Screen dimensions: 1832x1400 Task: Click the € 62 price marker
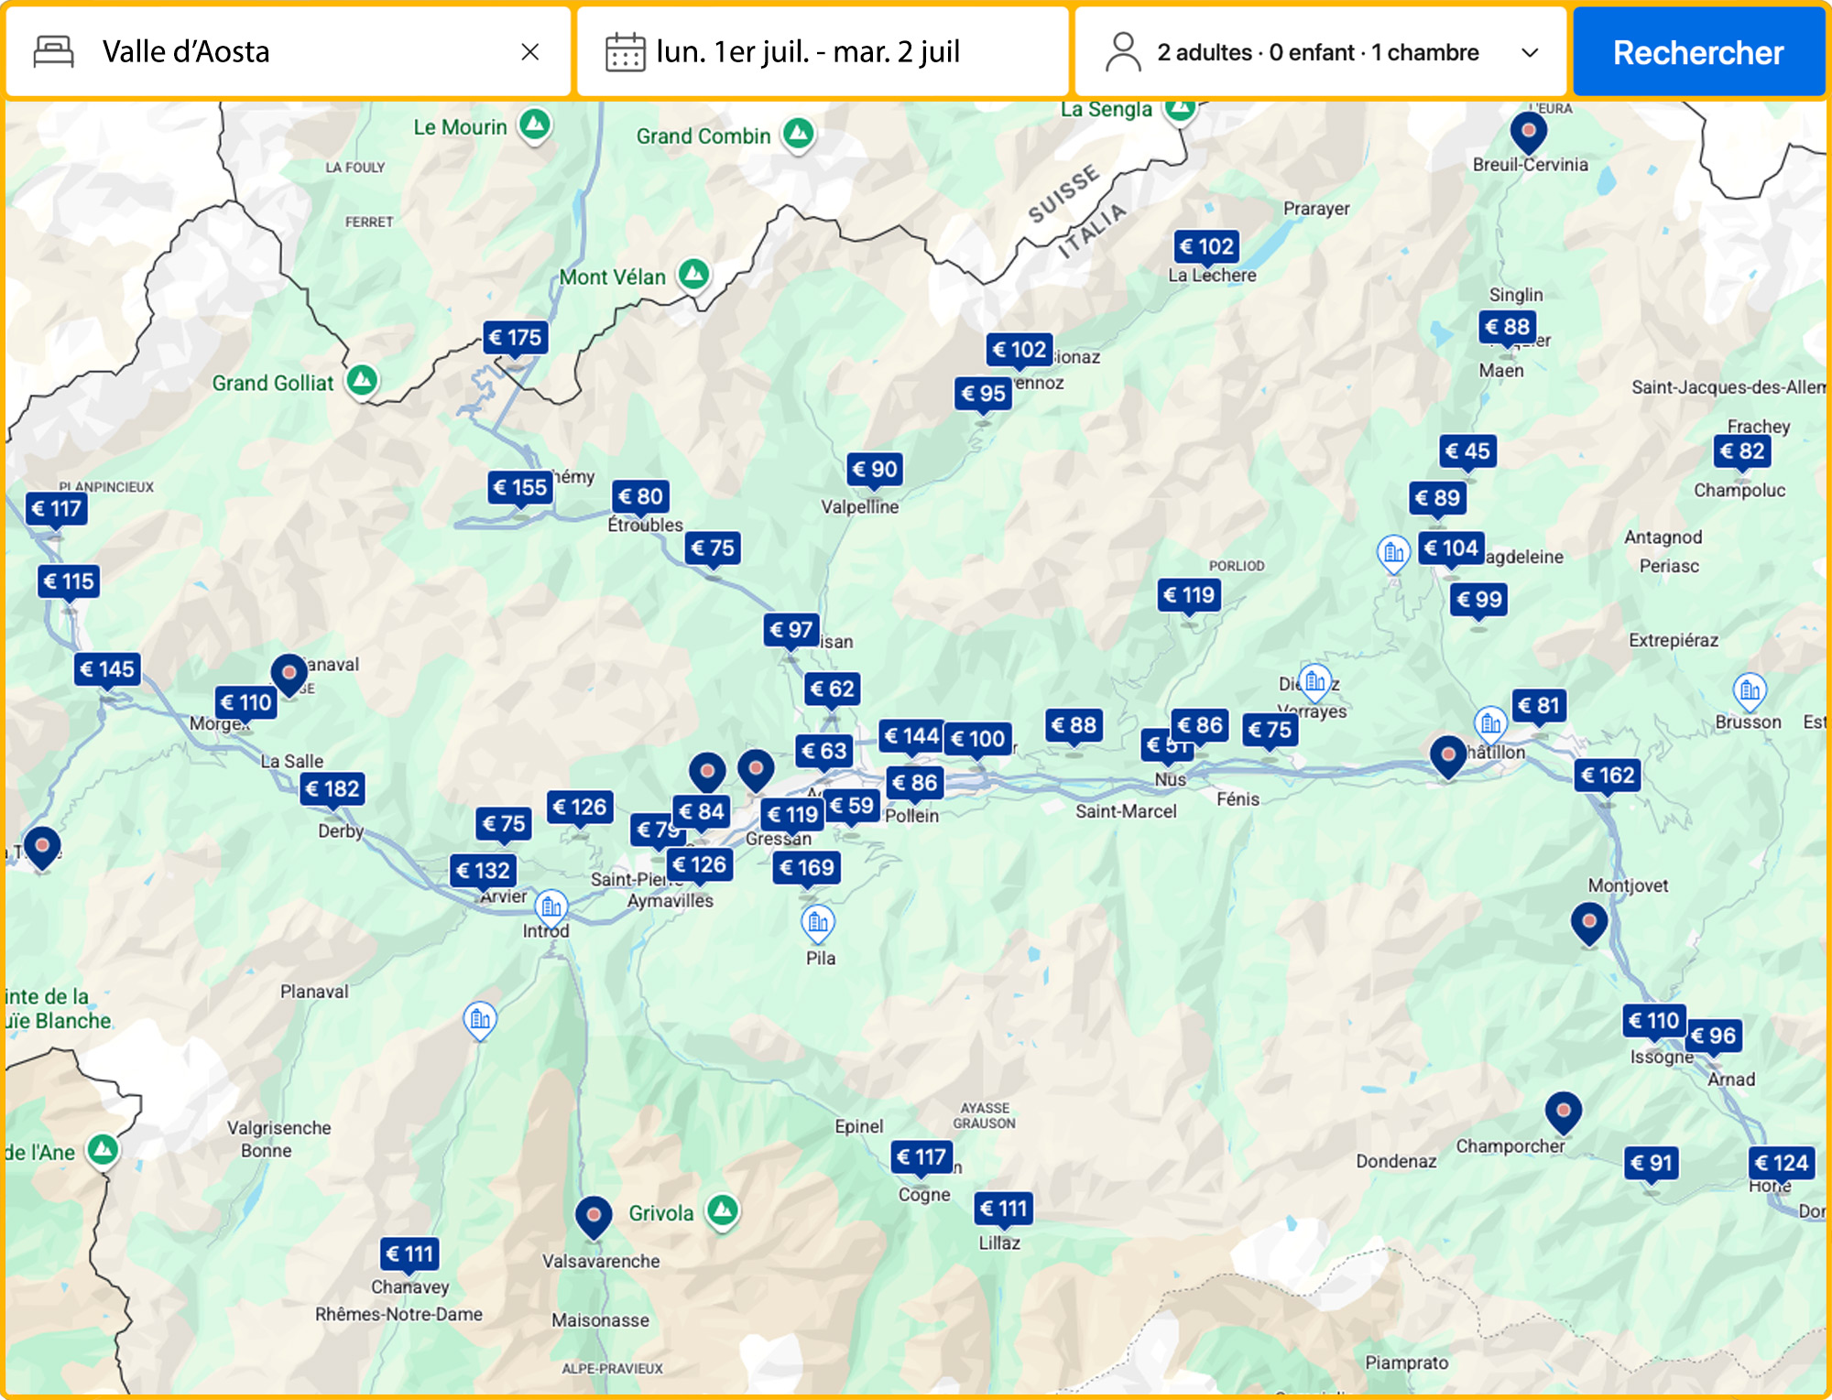tap(833, 689)
